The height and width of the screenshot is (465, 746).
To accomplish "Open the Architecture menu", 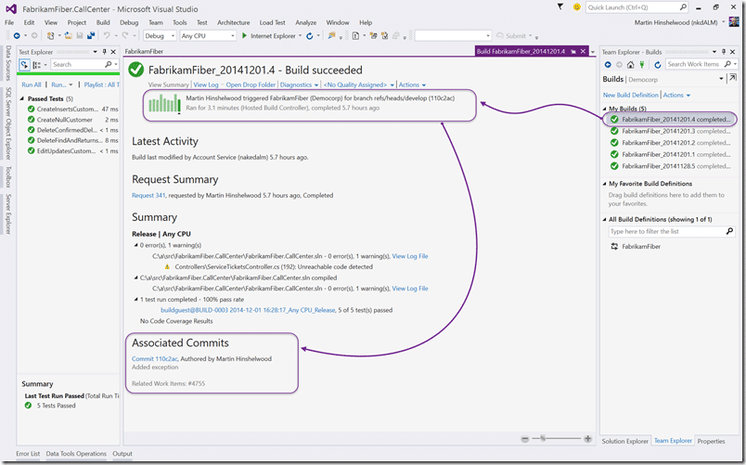I will 233,22.
